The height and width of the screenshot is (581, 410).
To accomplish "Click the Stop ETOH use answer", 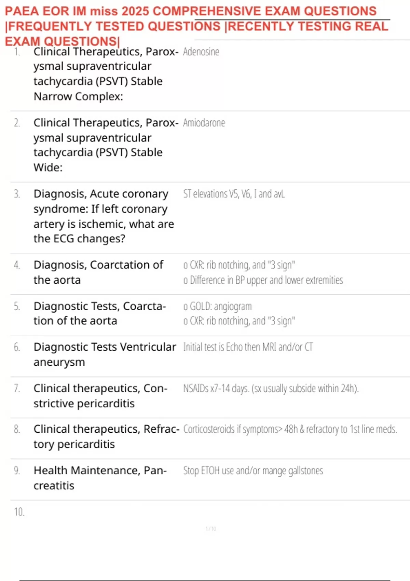I will tap(253, 471).
